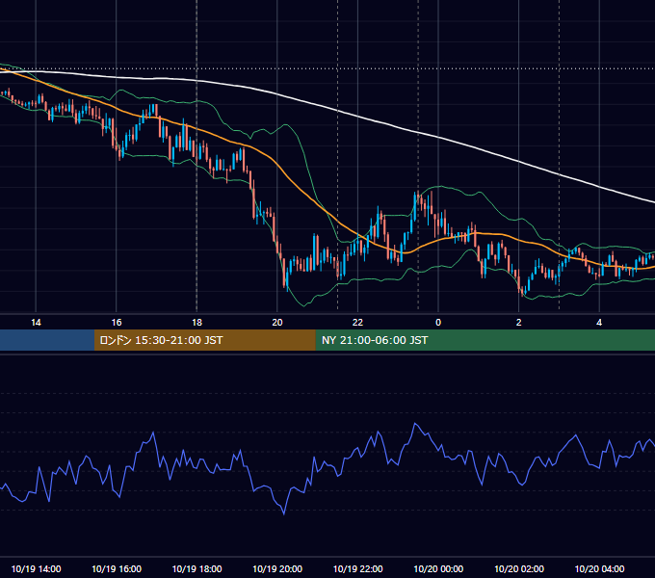The height and width of the screenshot is (578, 655).
Task: Click the 0 hour axis label
Action: click(438, 323)
